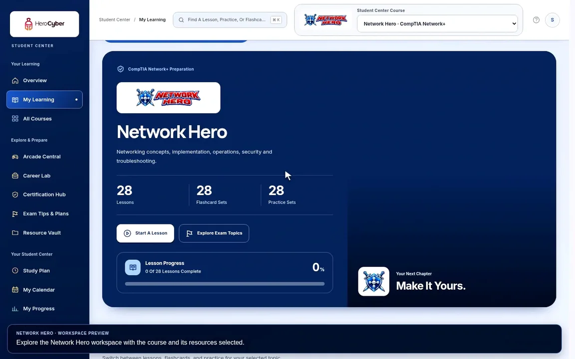Click the 28 Lessons stat

point(125,194)
